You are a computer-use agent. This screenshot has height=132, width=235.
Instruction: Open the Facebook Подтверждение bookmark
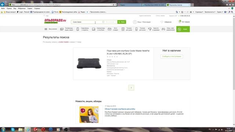coord(40,12)
